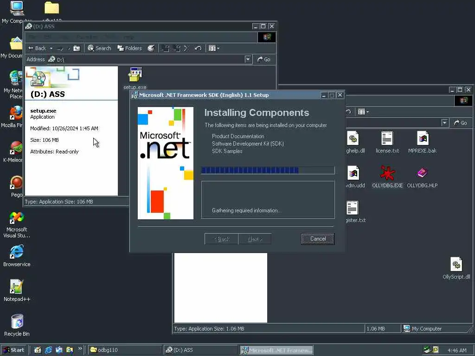Viewport: 475px width, 356px height.
Task: Click Copy To icon in D: ASS toolbar
Action: click(177, 48)
